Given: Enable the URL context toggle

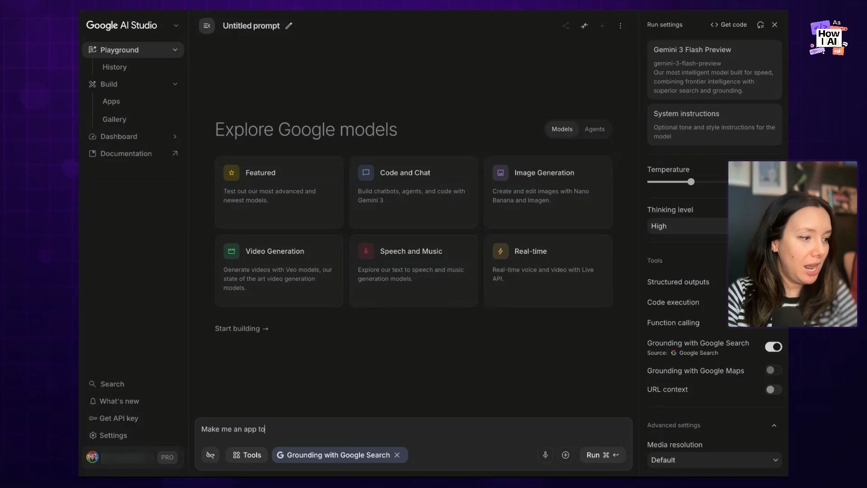Looking at the screenshot, I should click(773, 389).
